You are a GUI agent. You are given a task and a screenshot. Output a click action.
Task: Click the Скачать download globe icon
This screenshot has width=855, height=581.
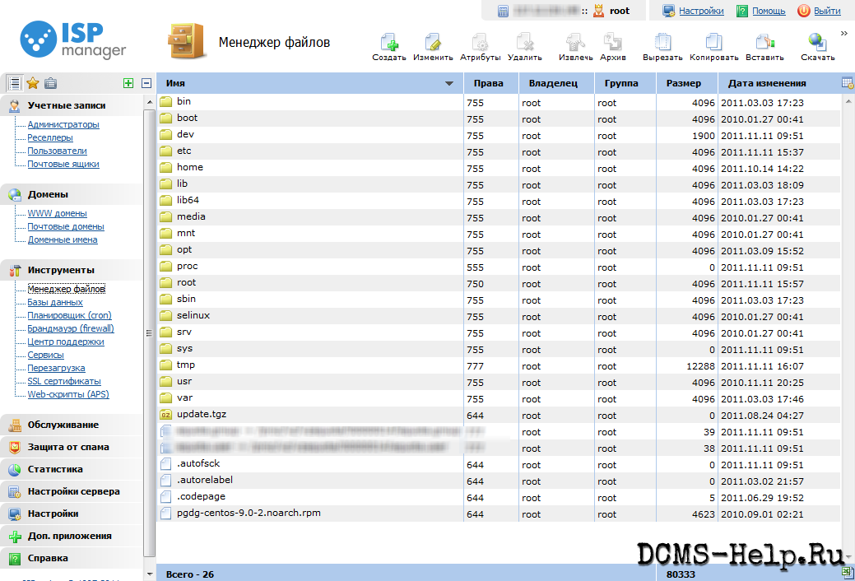coord(817,43)
